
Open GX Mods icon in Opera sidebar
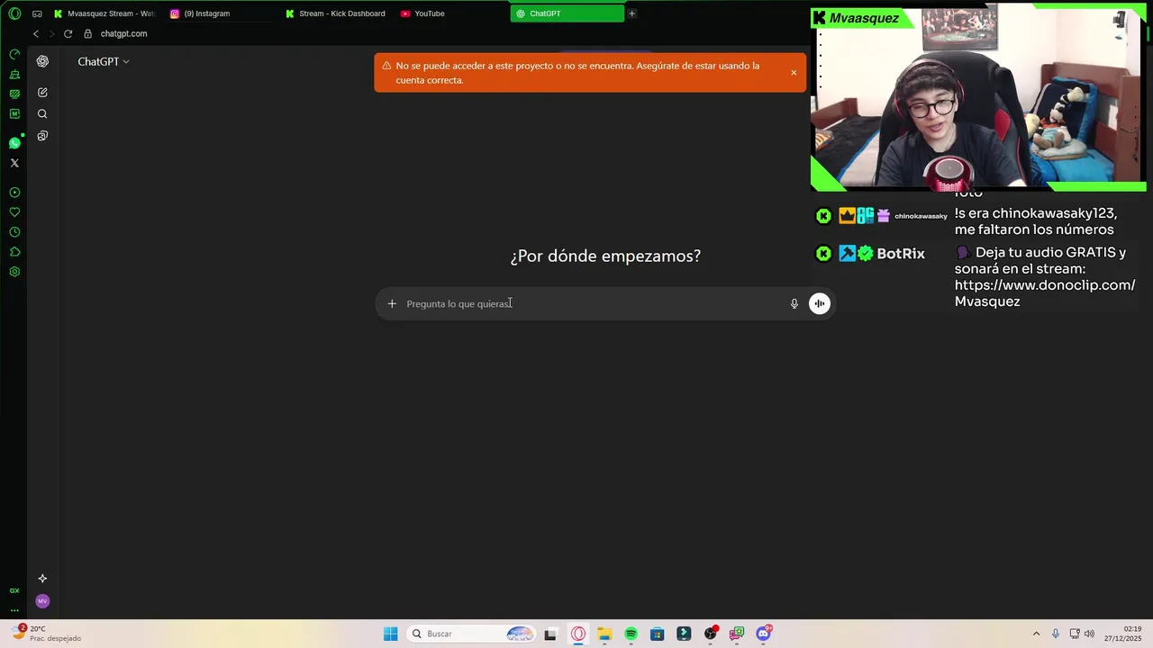14,94
